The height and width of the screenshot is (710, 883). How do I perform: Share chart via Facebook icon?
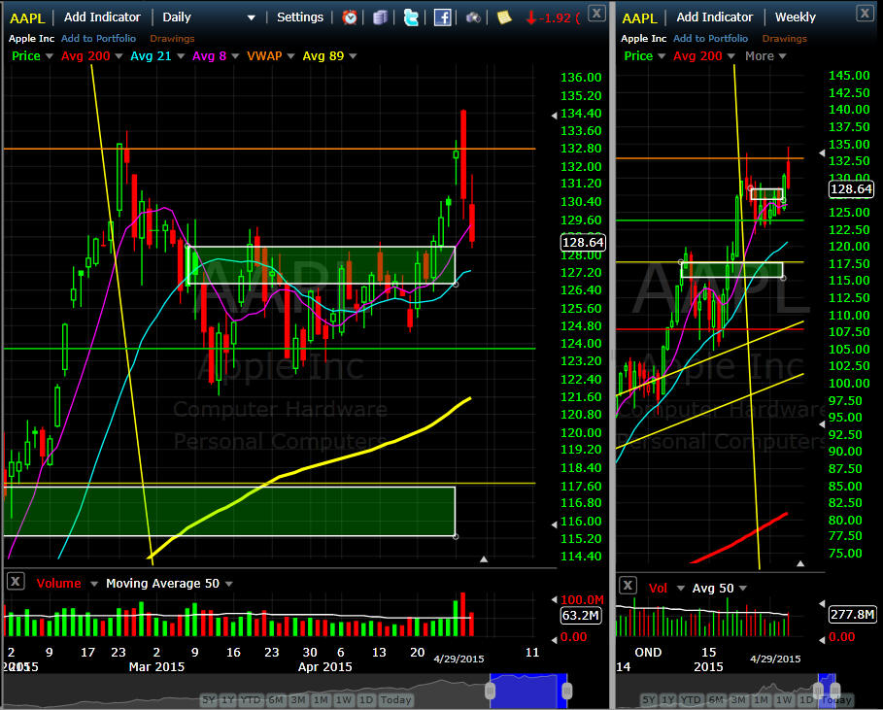point(442,17)
